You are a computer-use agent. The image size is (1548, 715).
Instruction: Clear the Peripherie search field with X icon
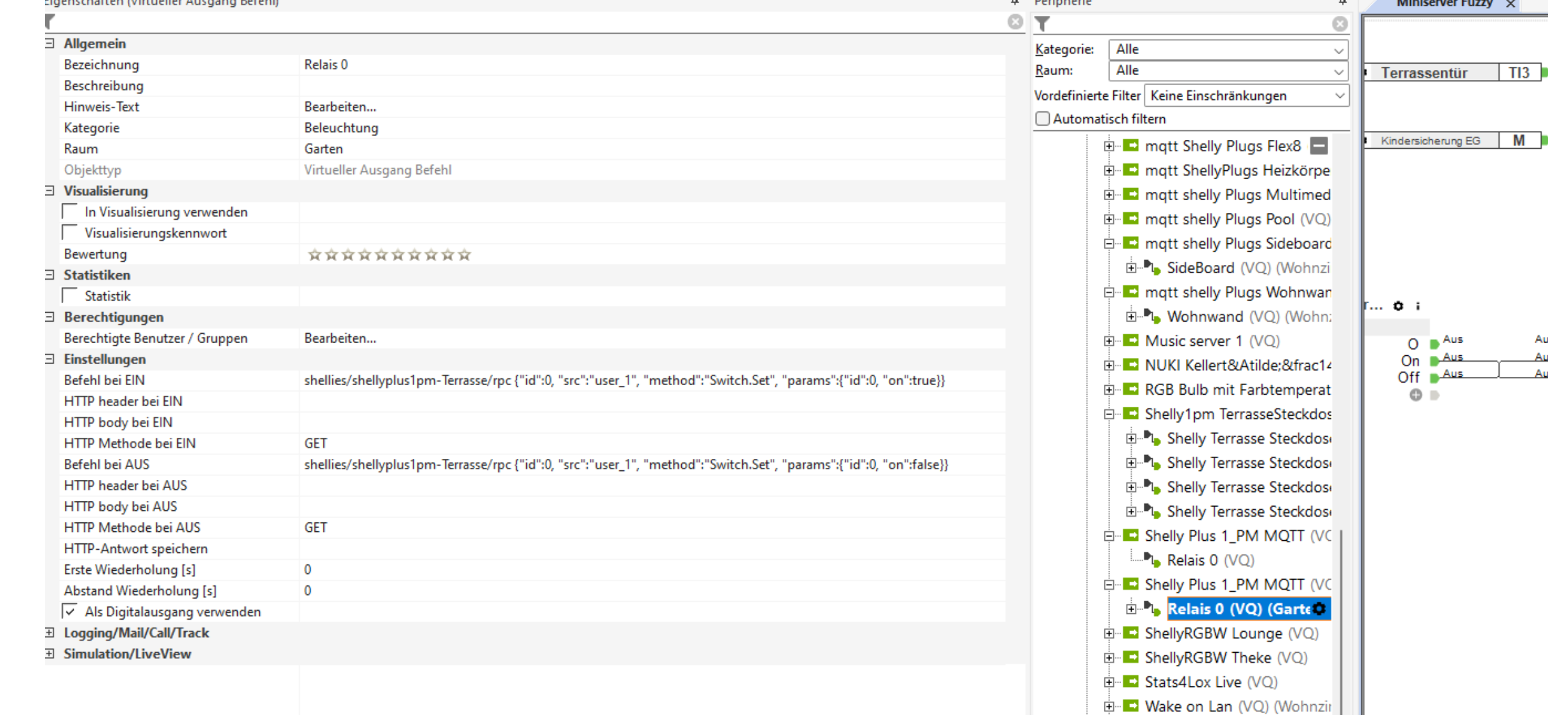click(x=1340, y=24)
